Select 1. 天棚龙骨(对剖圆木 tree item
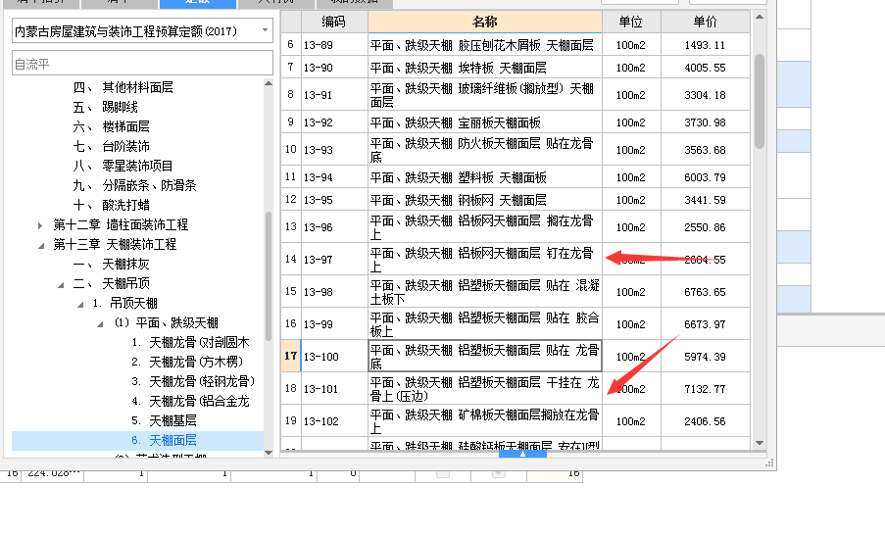This screenshot has width=885, height=536. point(190,343)
